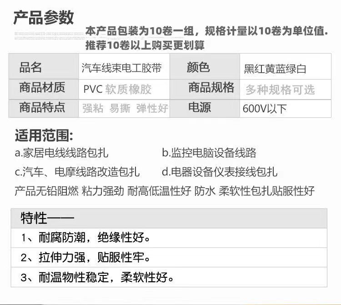Image resolution: width=341 pixels, height=305 pixels.
Task: Click the 产品无铅阻燃 description line
Action: (165, 191)
